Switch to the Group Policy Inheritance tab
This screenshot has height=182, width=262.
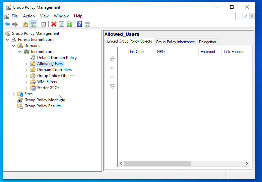tap(175, 42)
